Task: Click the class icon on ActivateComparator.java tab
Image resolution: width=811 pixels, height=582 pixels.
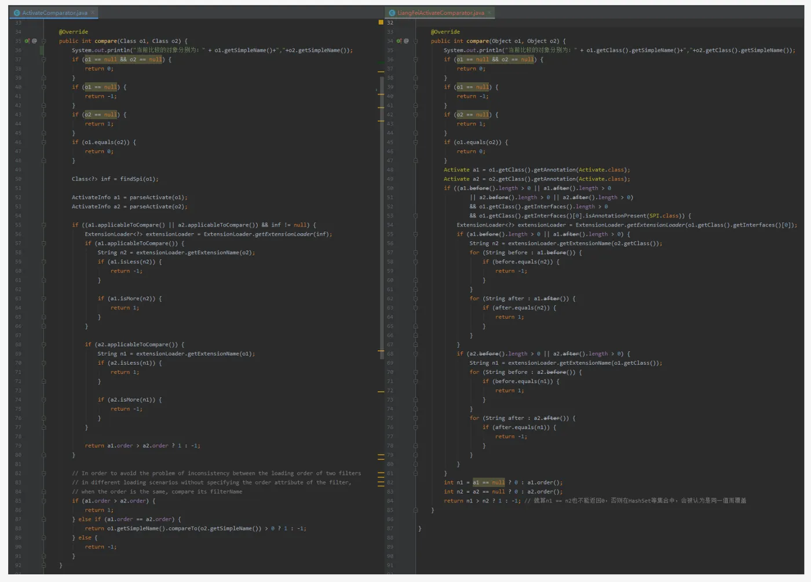Action: pos(17,13)
